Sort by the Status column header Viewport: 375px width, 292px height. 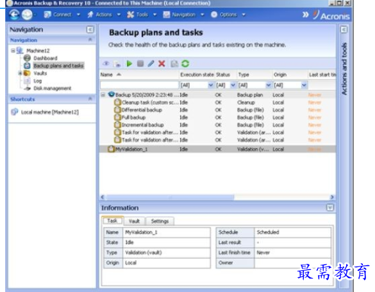pos(226,75)
